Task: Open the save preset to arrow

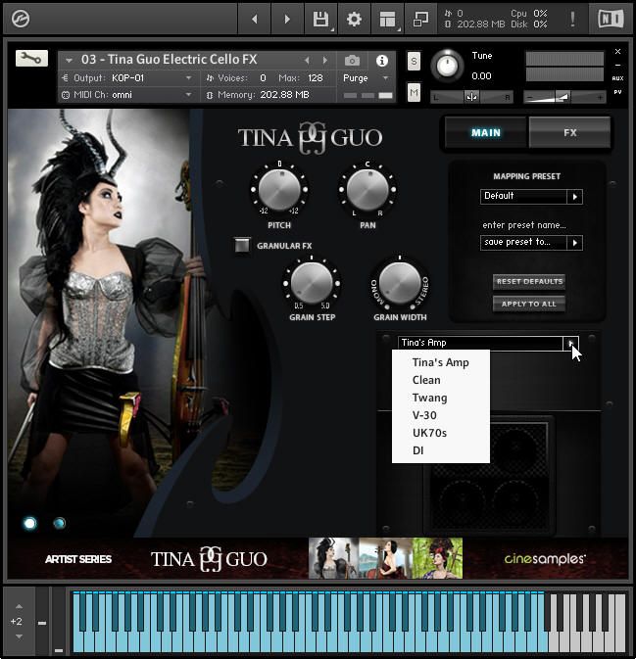Action: tap(574, 243)
